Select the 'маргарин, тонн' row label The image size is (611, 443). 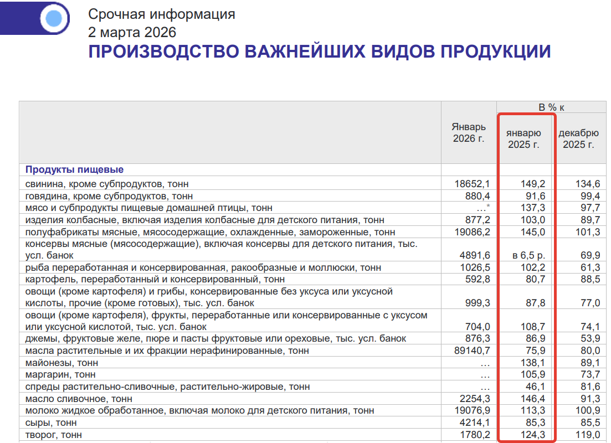pos(61,375)
